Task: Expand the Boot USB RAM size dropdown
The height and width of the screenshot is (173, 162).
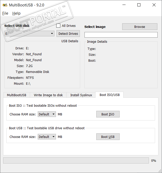Action: 47,137
